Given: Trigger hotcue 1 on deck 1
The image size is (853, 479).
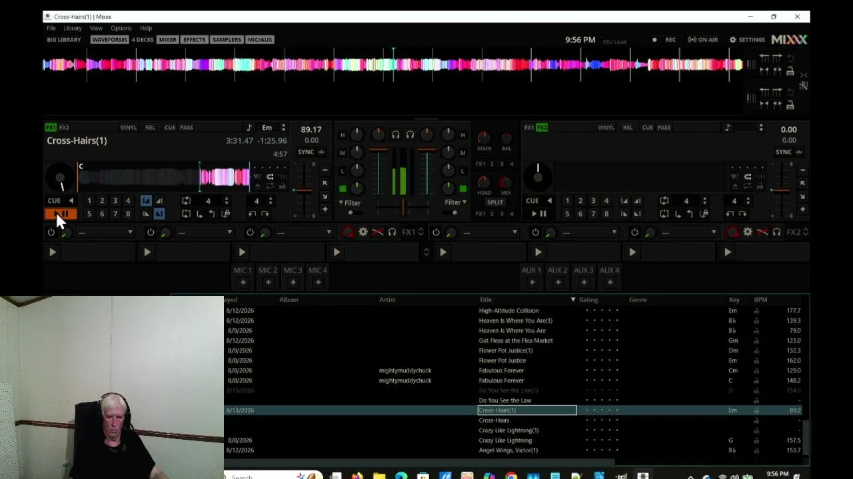Looking at the screenshot, I should click(89, 200).
